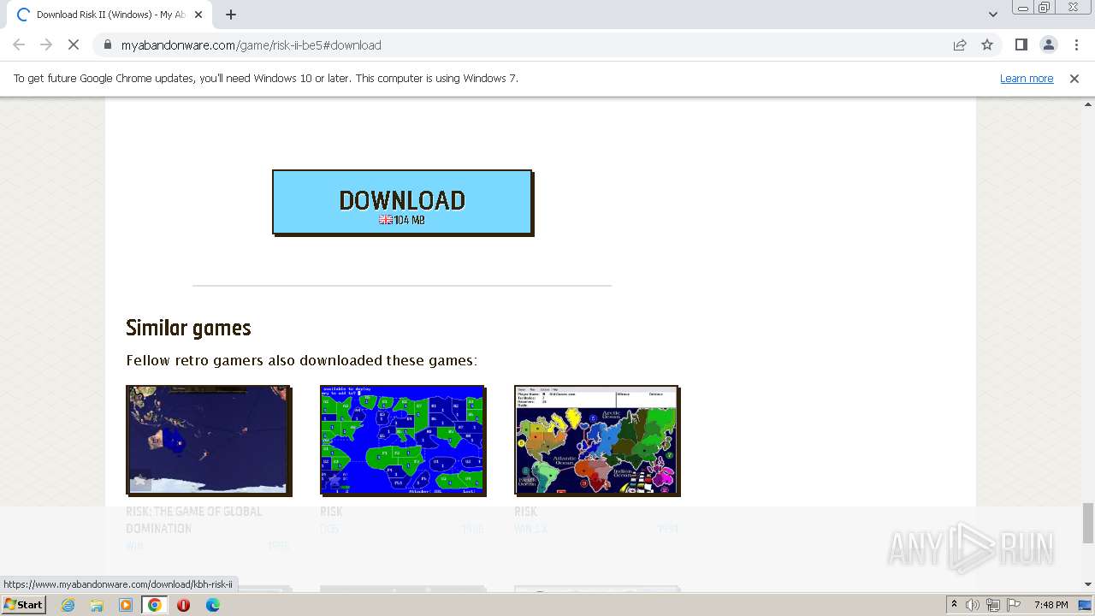1095x616 pixels.
Task: Select the Download Risk II tab
Action: [x=109, y=15]
